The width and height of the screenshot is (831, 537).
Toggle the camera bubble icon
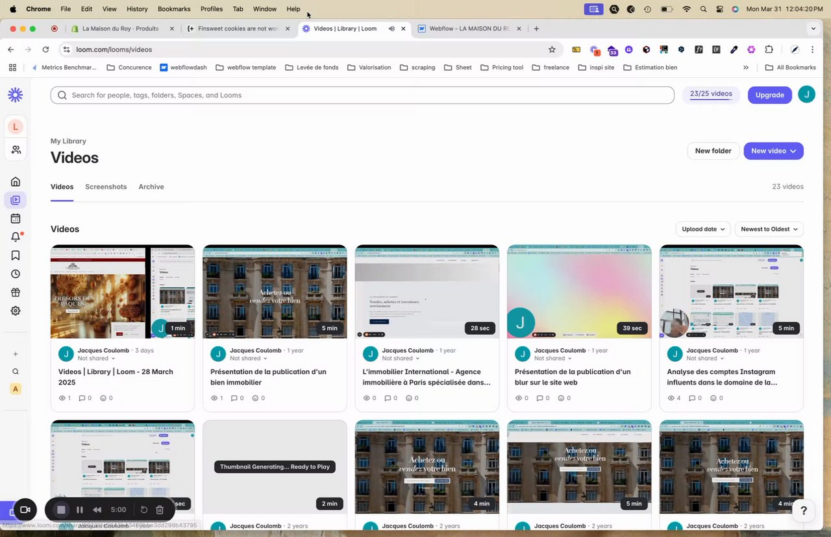(25, 510)
